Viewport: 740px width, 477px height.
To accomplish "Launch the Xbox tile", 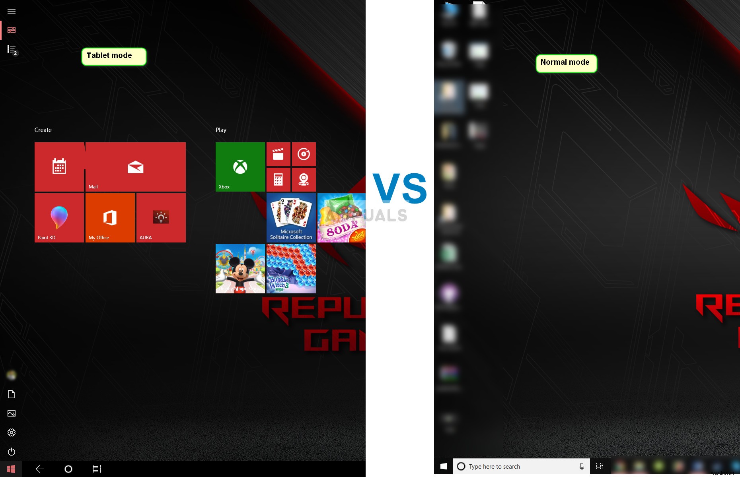I will 240,167.
